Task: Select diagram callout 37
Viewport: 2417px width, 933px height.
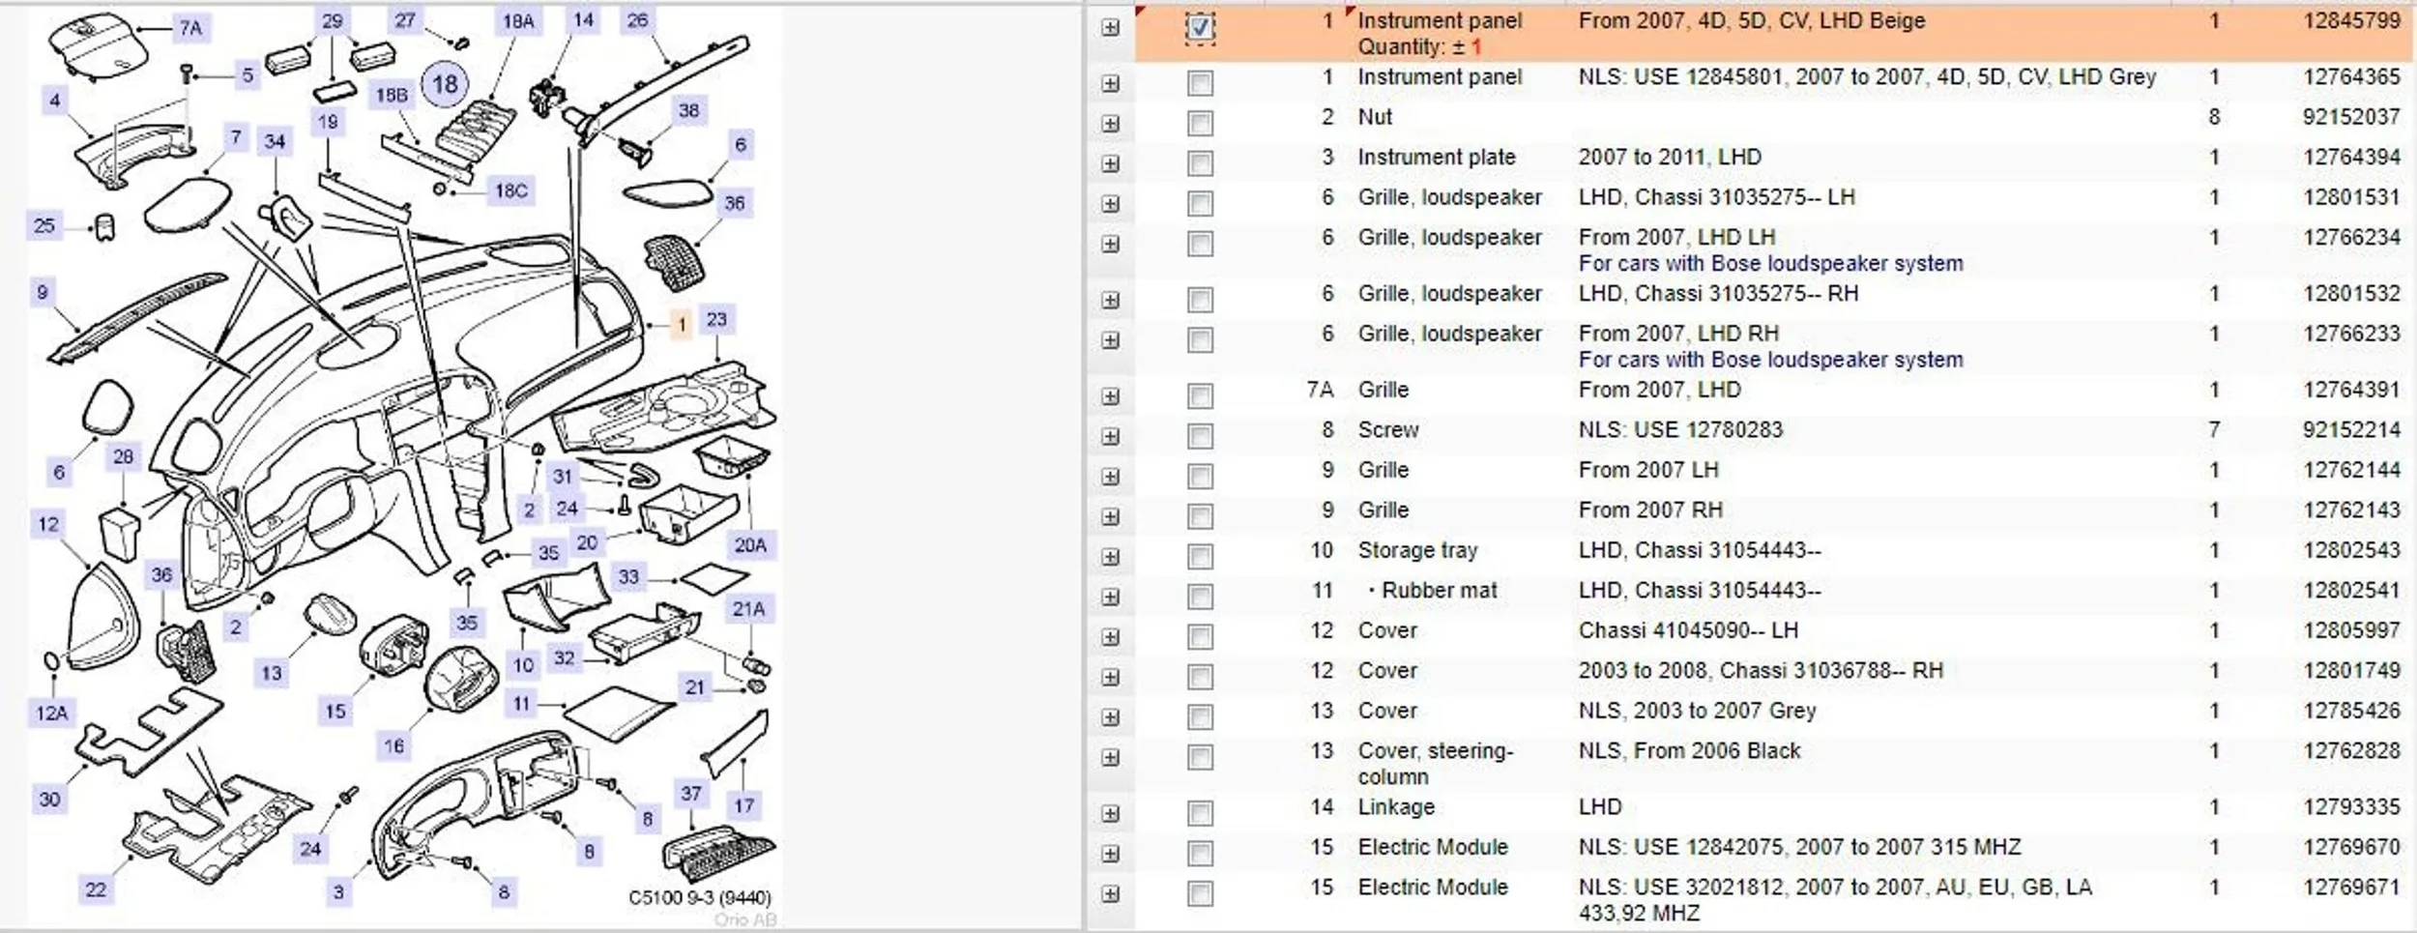Action: [x=690, y=794]
